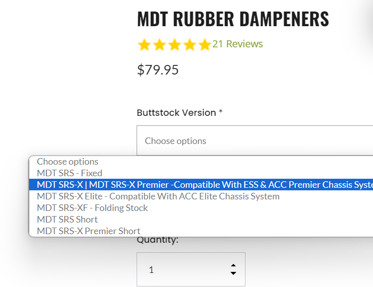Choose the MDT SRS - Fixed option
This screenshot has width=373, height=287.
[x=70, y=173]
